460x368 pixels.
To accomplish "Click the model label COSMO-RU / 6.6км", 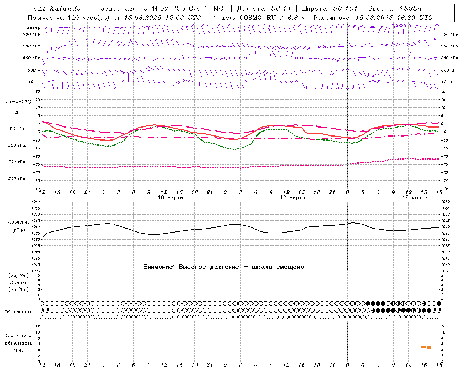I will [272, 17].
